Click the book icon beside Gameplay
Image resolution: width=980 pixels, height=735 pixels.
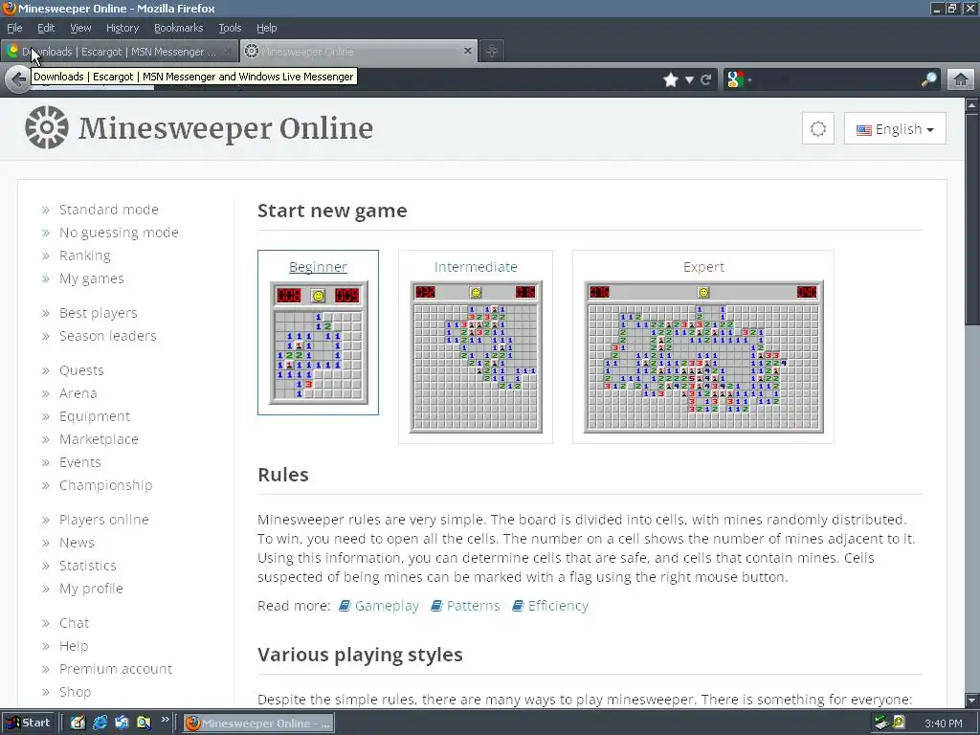tap(345, 606)
